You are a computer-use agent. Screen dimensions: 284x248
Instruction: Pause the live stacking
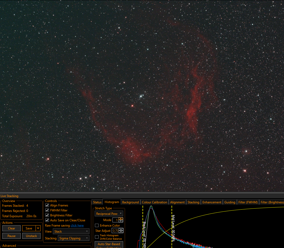tap(12, 236)
